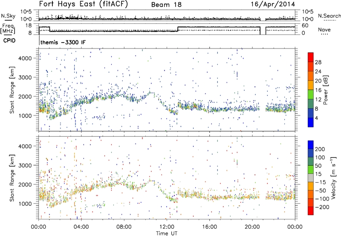341x236 pixels.
Task: Select the "4000" tick in the power panel
Action: click(25, 58)
